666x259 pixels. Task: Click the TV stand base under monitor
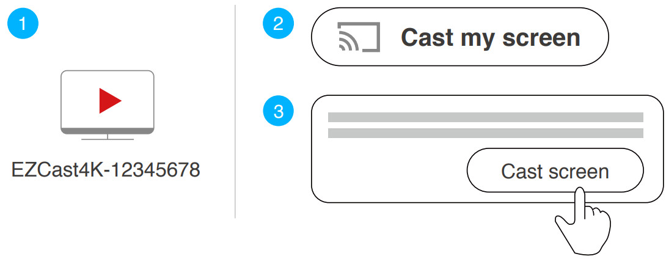108,137
